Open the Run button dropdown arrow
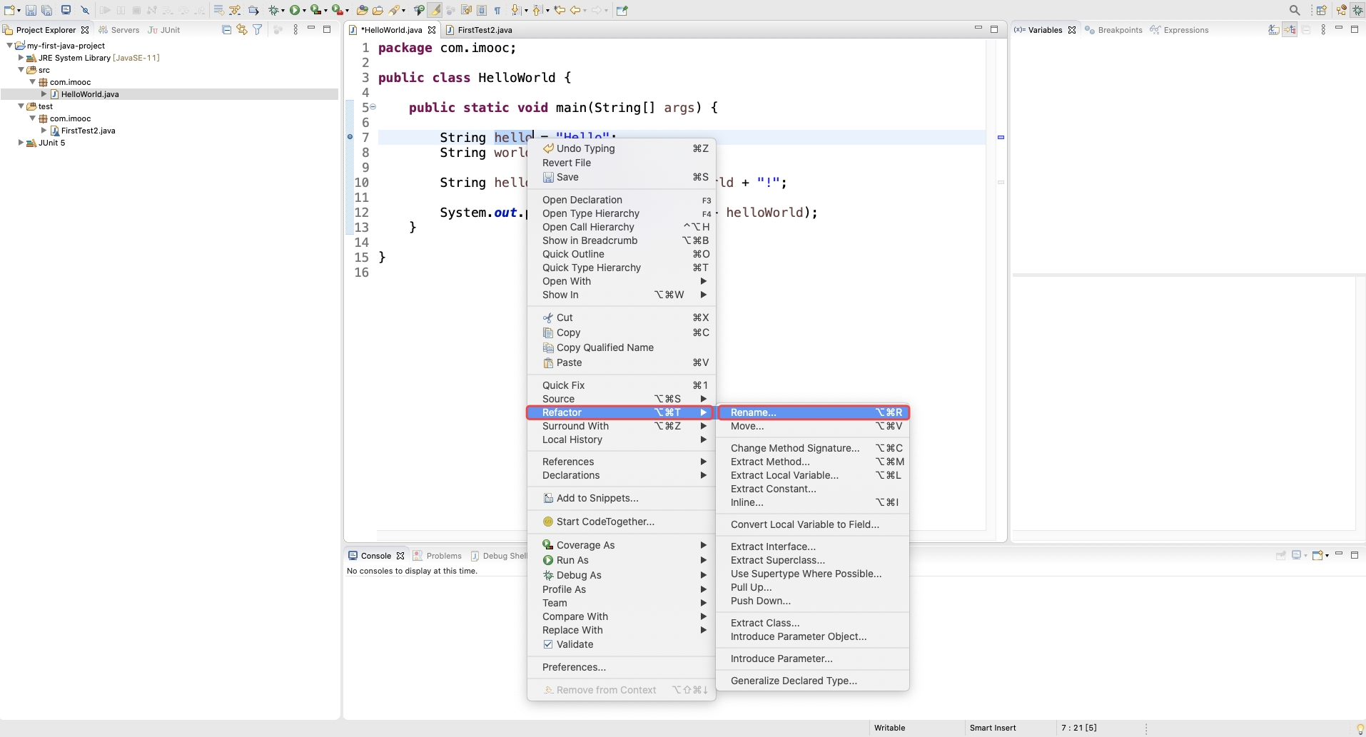 304,11
